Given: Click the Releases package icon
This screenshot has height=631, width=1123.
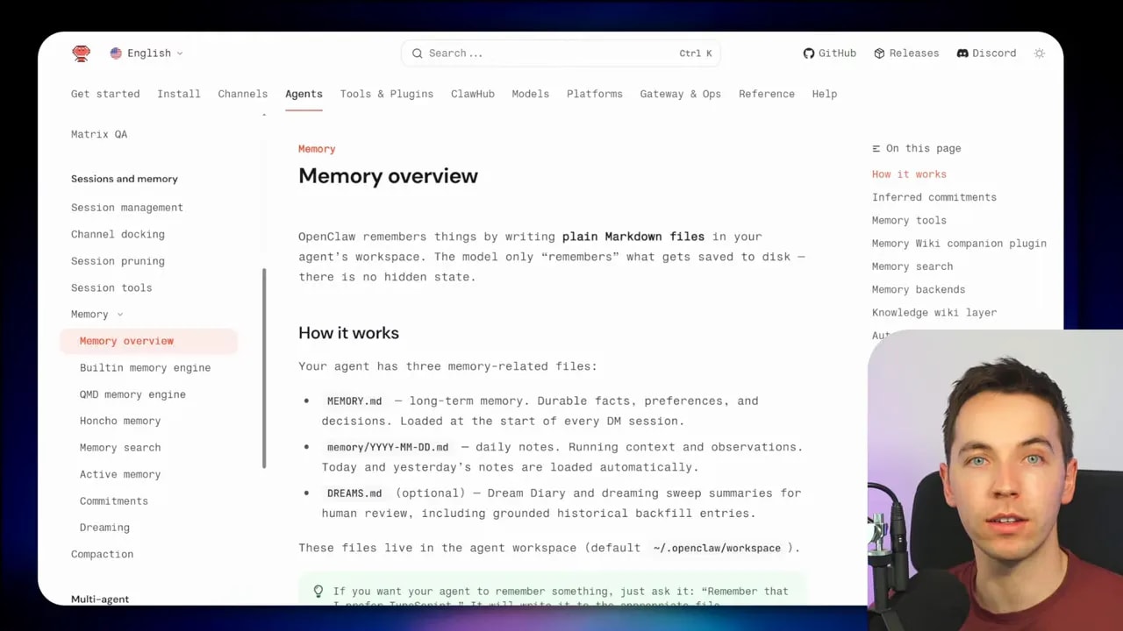Looking at the screenshot, I should [x=879, y=53].
